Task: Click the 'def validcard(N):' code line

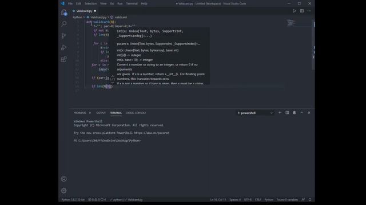Action: (101, 22)
